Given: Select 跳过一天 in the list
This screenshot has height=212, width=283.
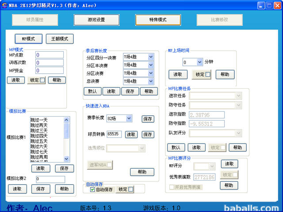Looking at the screenshot, I should point(39,120).
